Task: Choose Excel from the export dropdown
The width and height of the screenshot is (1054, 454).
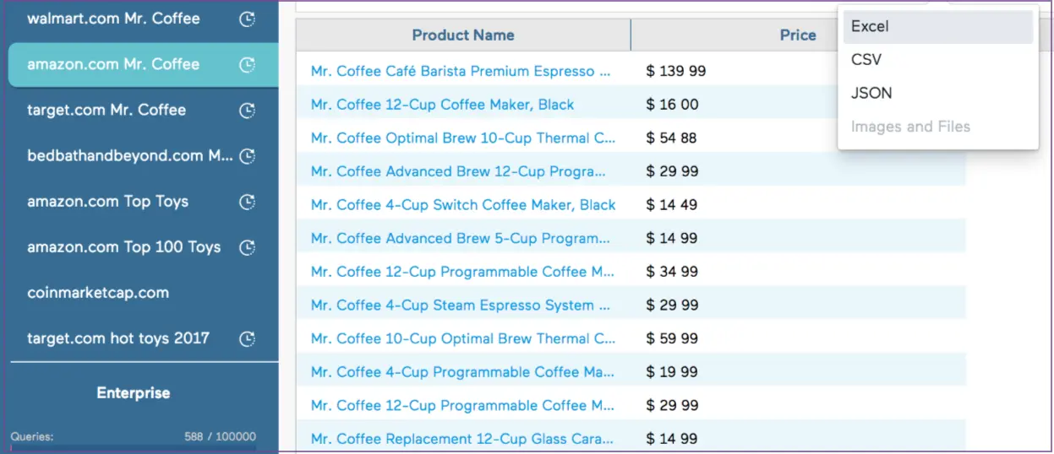Action: point(870,26)
